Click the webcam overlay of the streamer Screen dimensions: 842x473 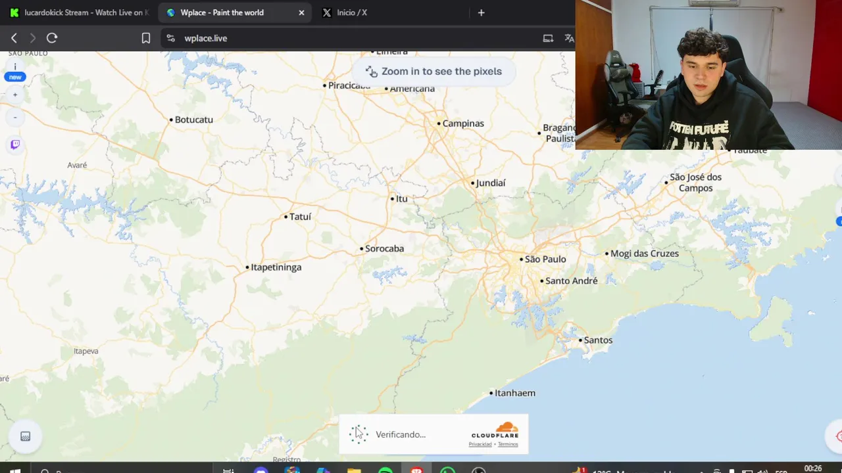pyautogui.click(x=708, y=75)
